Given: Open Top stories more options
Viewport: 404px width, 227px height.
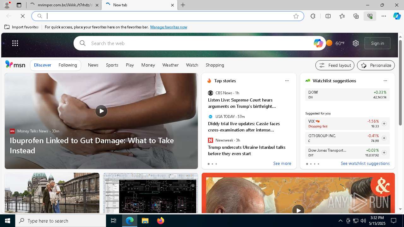Looking at the screenshot, I should click(287, 81).
